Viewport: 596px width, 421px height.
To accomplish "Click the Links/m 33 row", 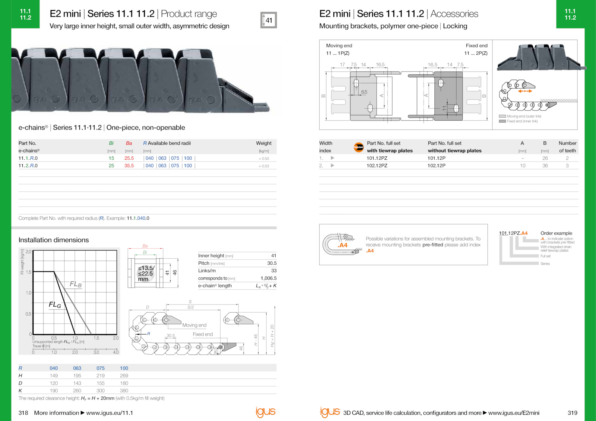I will tap(237, 271).
